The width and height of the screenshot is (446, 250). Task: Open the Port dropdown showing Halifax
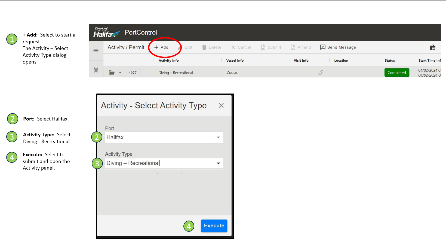pyautogui.click(x=164, y=137)
